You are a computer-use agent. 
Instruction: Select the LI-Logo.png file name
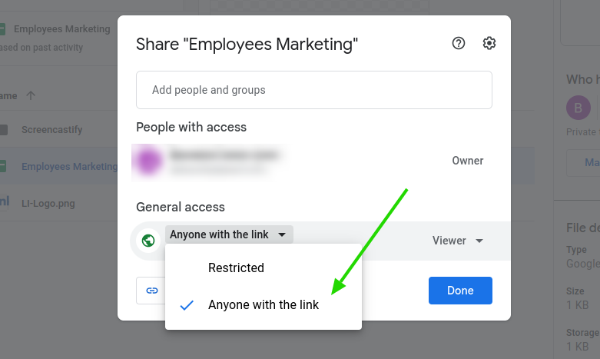coord(58,203)
